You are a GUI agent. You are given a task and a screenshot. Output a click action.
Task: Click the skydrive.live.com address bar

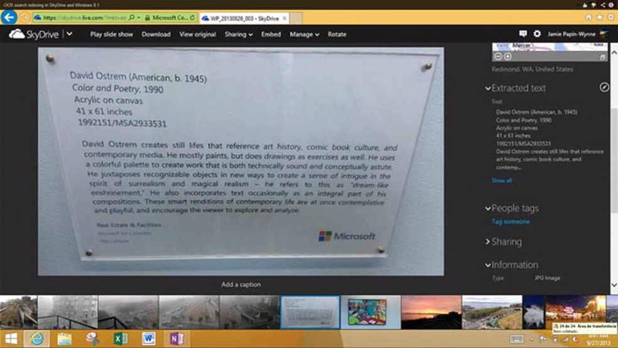tap(84, 18)
